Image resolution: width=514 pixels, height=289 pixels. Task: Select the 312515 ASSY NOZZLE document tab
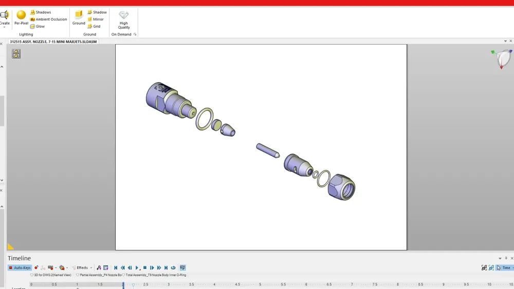point(53,42)
